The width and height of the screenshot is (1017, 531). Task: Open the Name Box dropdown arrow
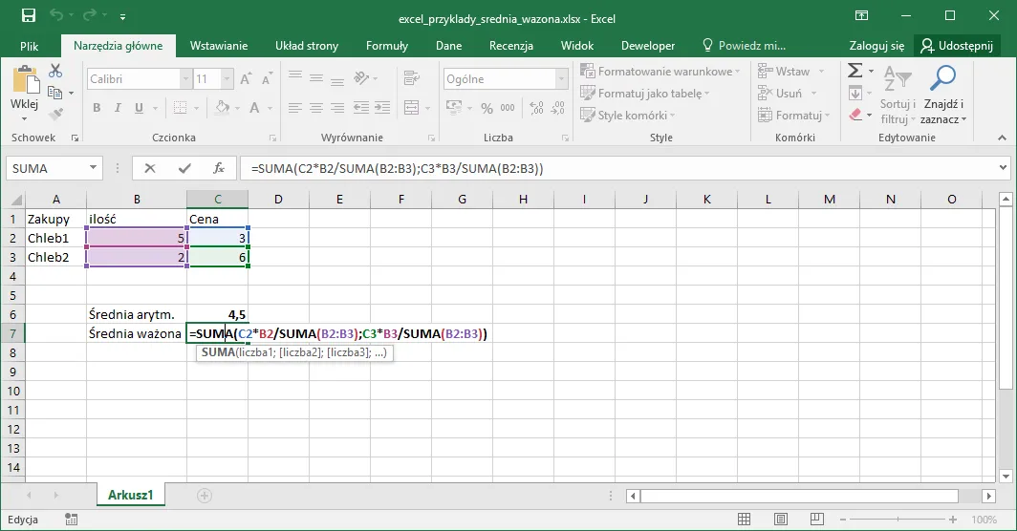94,168
